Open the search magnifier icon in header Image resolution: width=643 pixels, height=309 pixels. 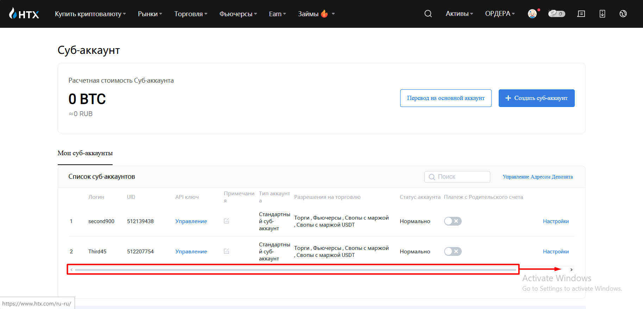tap(428, 14)
